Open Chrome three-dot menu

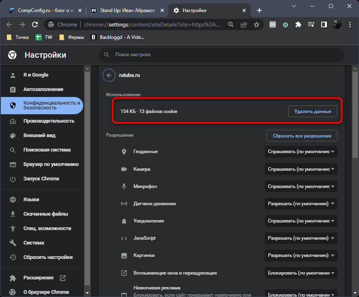click(x=350, y=24)
